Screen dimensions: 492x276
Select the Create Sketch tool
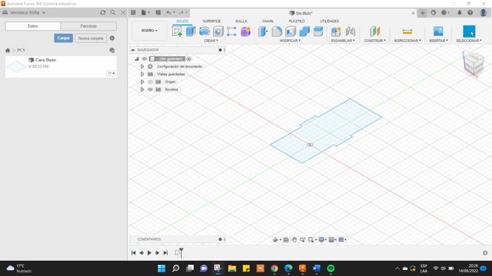177,32
